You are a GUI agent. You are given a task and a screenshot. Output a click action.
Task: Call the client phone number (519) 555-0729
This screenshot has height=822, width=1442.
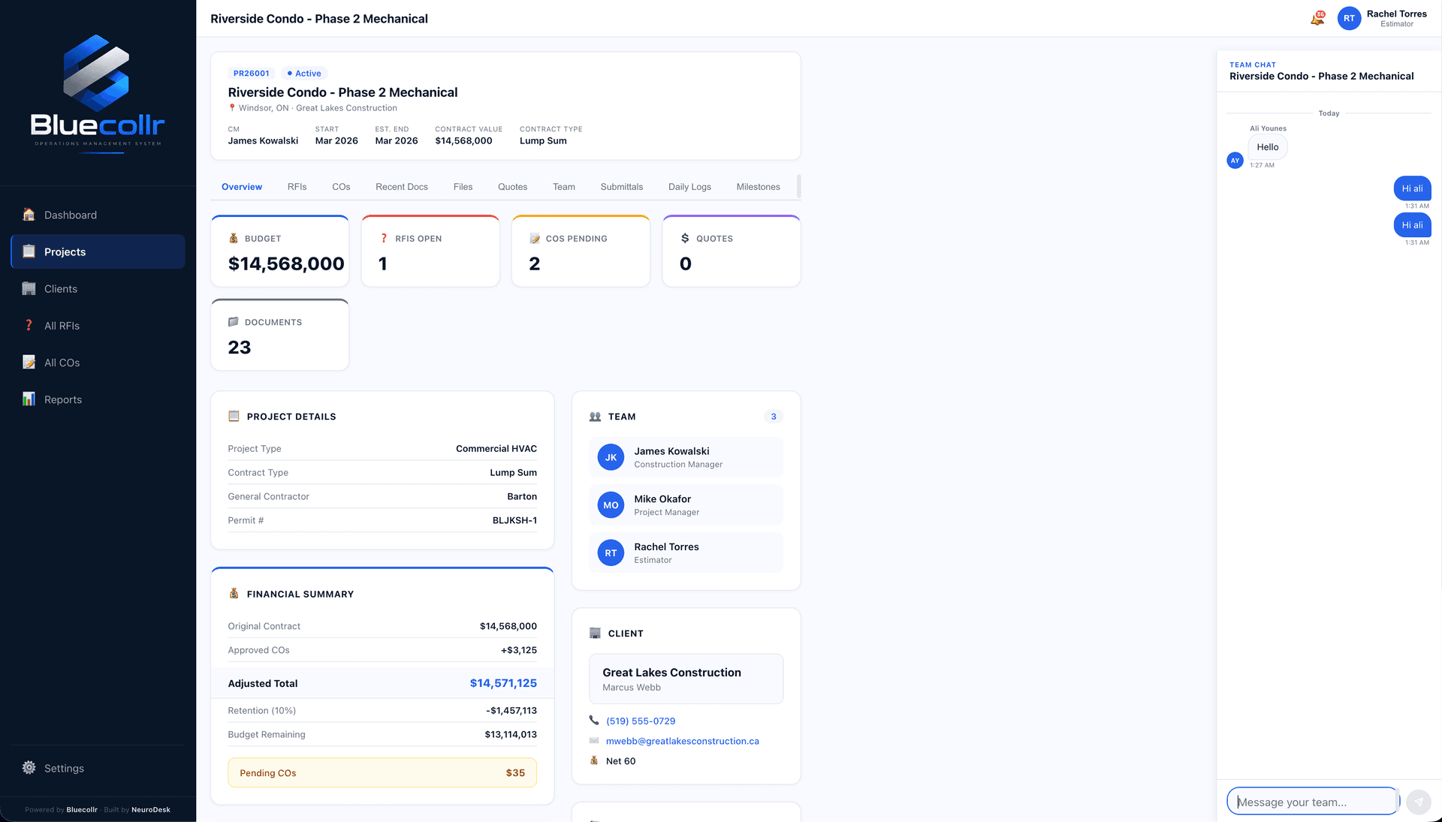[x=640, y=721]
